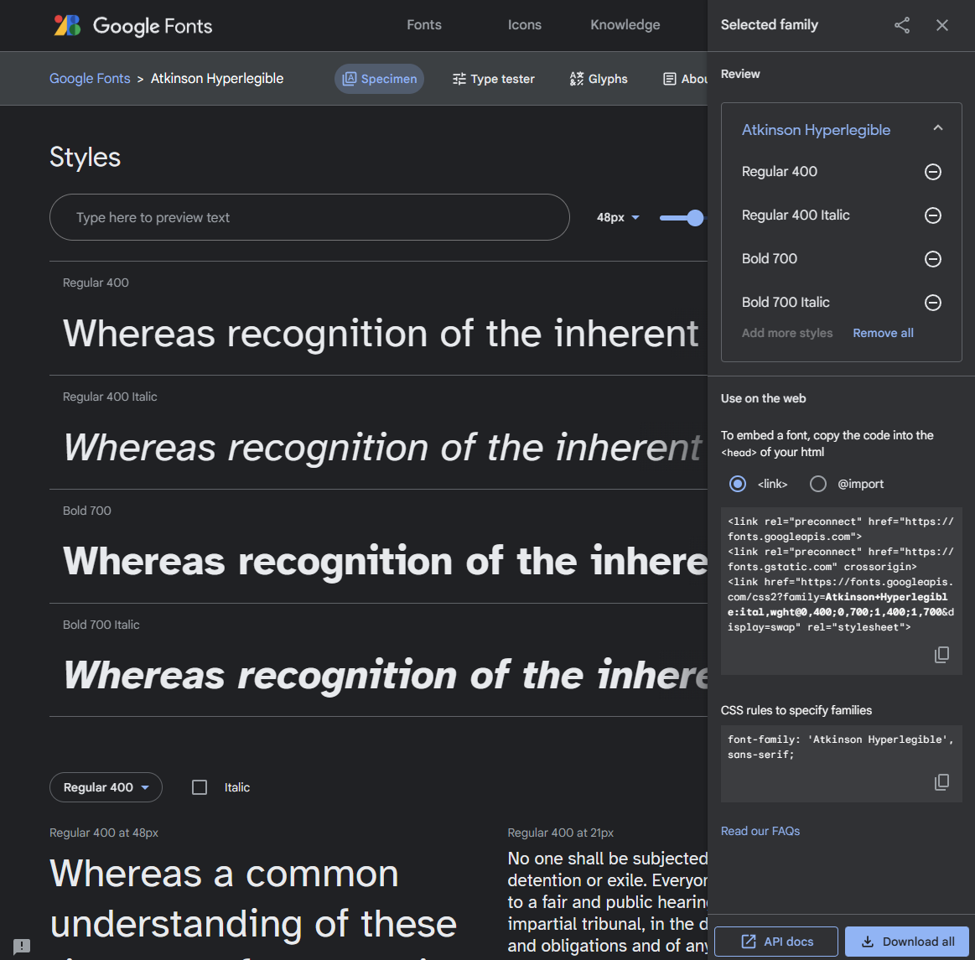Adjust the preview font size slider
This screenshot has width=975, height=960.
[x=694, y=218]
